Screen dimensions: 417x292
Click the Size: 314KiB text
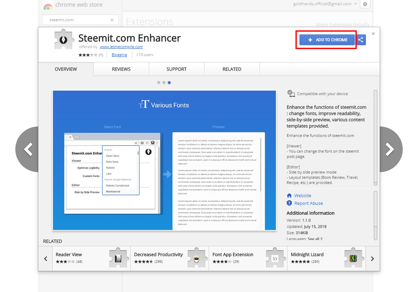297,233
